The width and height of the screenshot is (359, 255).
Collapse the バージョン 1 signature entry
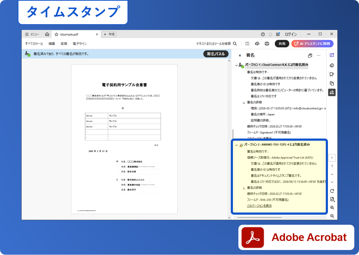pos(237,65)
